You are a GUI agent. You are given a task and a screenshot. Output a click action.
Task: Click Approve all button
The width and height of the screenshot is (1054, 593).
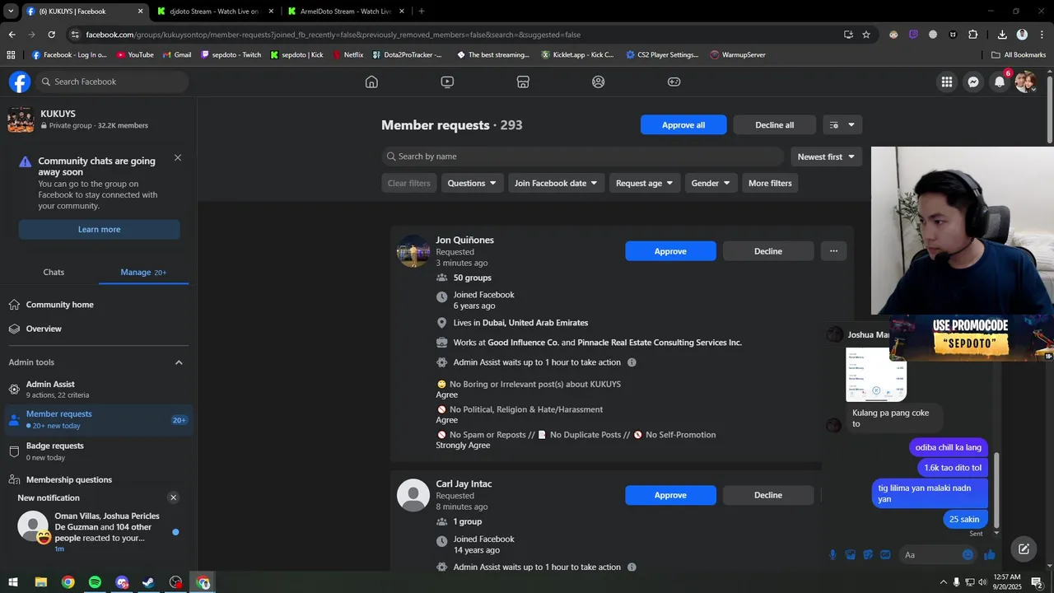(x=683, y=125)
